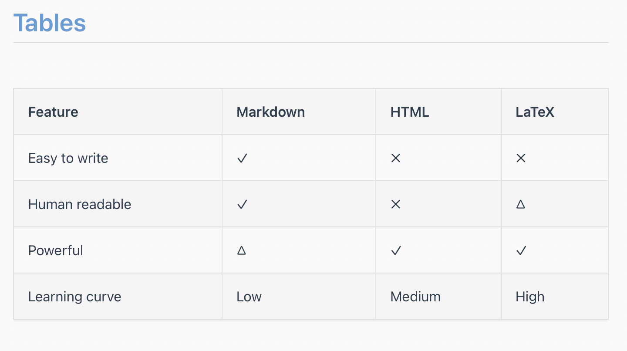
Task: Click the High learning curve cell
Action: point(530,297)
